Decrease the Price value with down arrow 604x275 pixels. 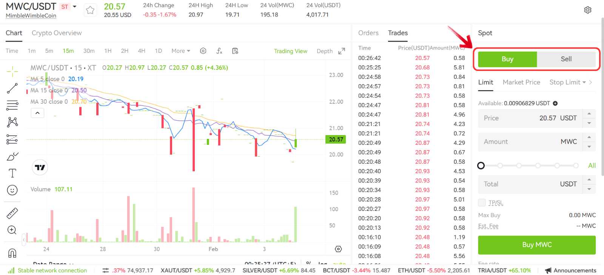coord(589,123)
